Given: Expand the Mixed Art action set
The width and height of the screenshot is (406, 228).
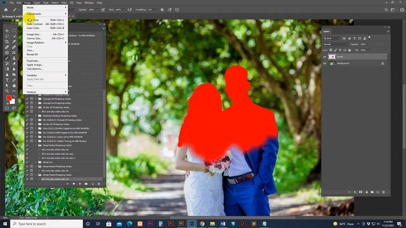Looking at the screenshot, I should (36, 162).
